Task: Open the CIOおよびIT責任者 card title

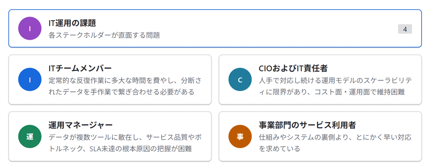Action: [293, 68]
